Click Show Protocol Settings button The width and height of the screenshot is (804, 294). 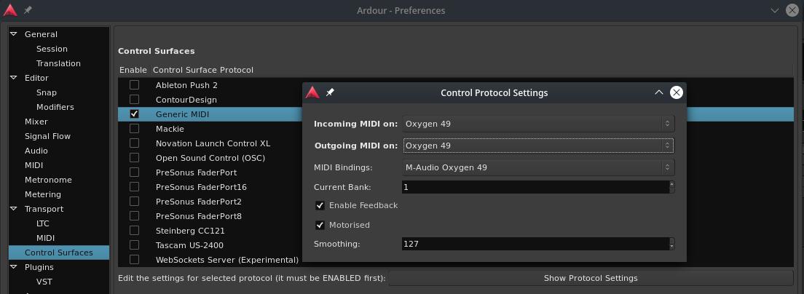tap(590, 278)
